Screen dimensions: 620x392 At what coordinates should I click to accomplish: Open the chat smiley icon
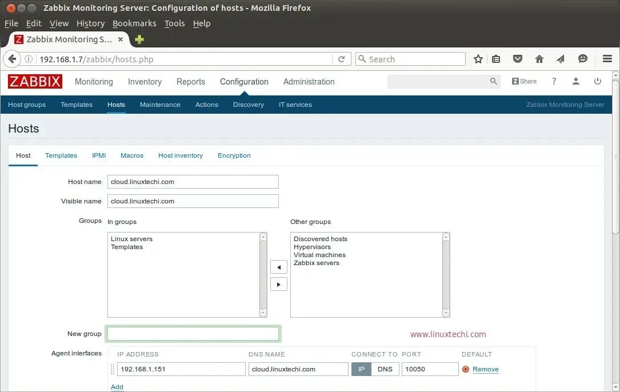click(x=582, y=59)
